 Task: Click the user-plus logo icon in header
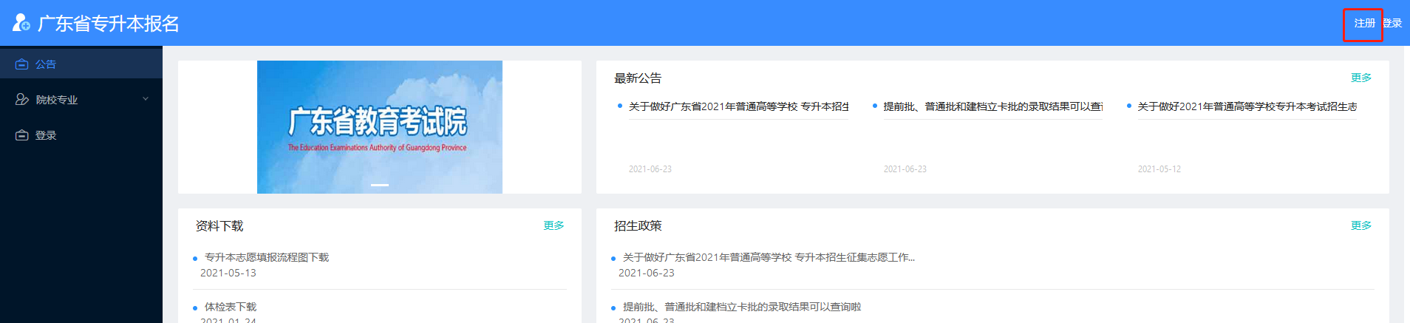(x=21, y=23)
